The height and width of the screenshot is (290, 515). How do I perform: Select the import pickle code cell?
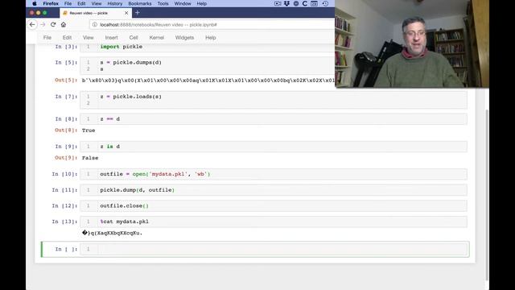pos(208,47)
